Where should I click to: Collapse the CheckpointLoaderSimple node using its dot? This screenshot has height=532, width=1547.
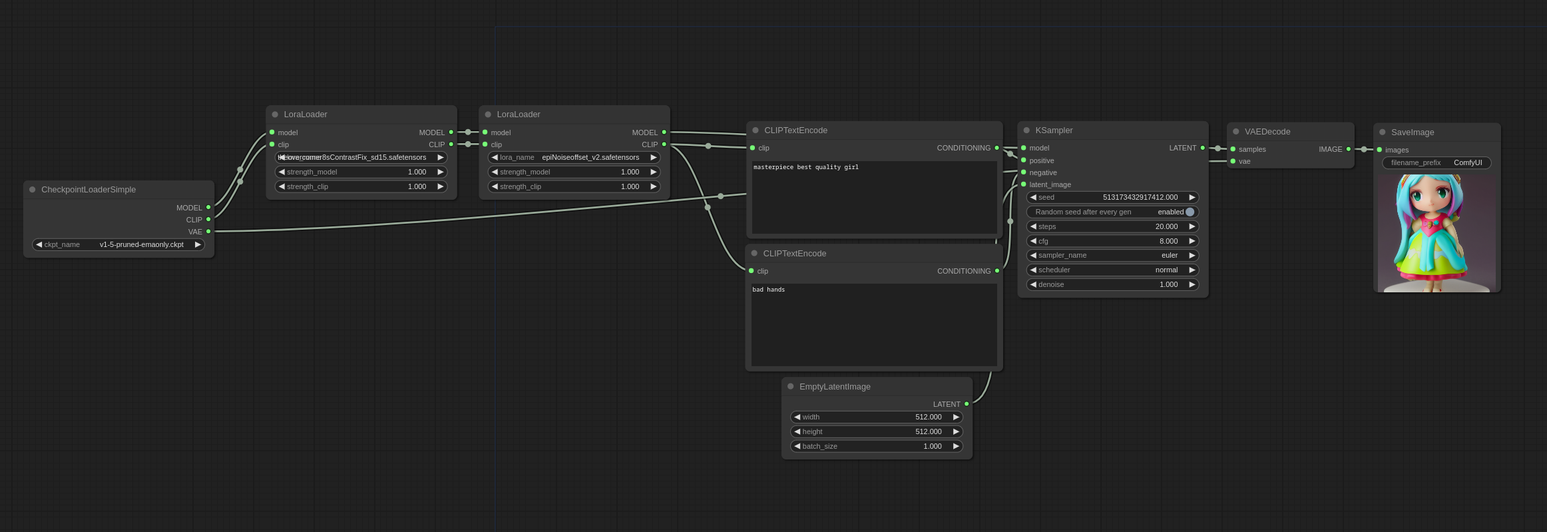point(33,190)
